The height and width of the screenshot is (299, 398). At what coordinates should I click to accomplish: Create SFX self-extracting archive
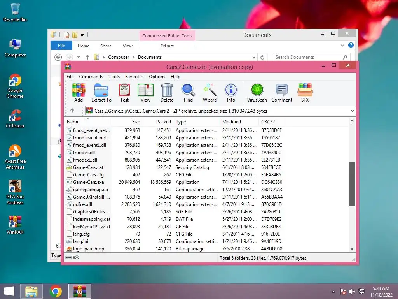305,93
